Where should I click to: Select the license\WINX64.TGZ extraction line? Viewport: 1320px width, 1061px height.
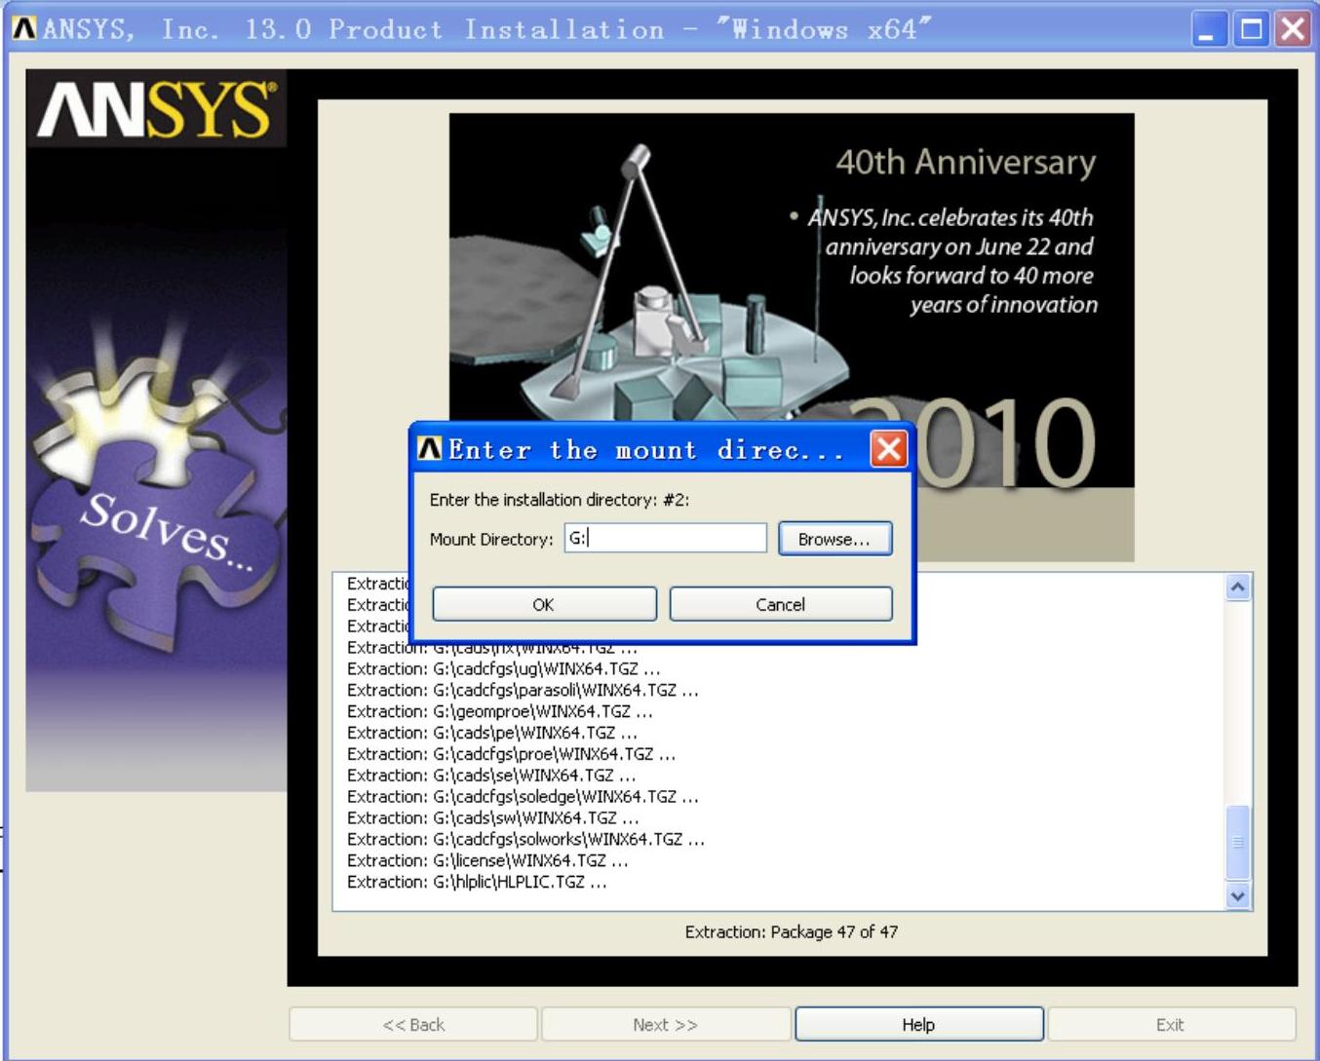click(487, 860)
